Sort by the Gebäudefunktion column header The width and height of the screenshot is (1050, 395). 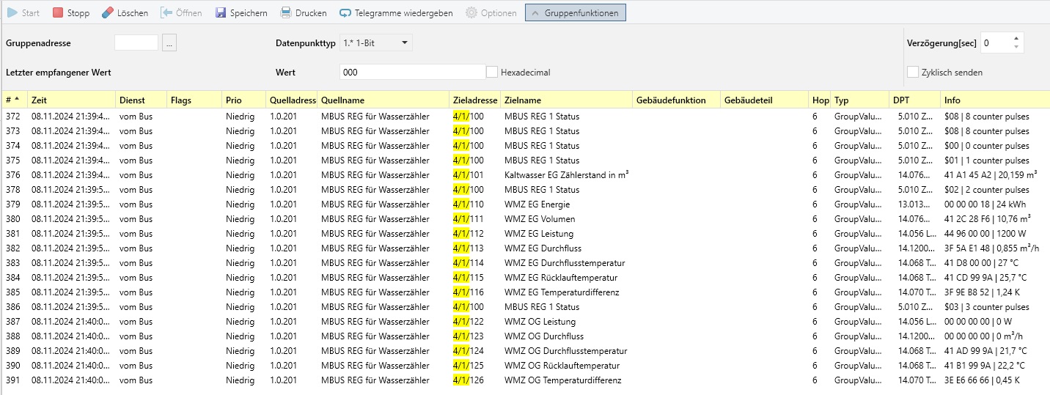tap(676, 100)
